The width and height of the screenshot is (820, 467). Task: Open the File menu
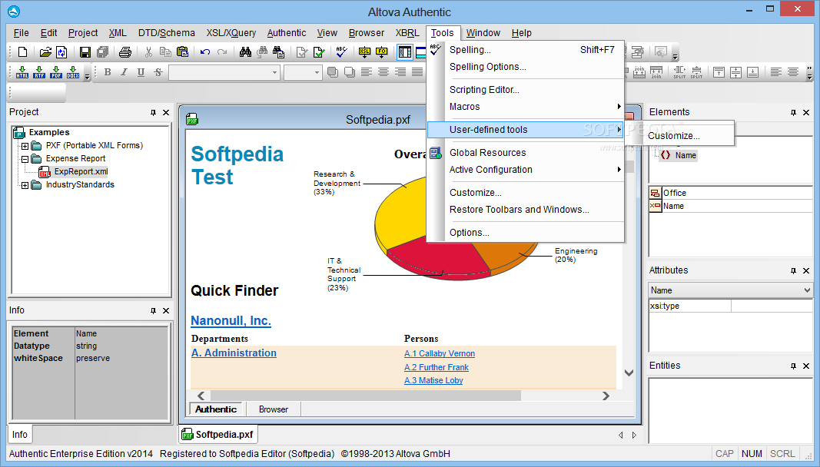[21, 33]
